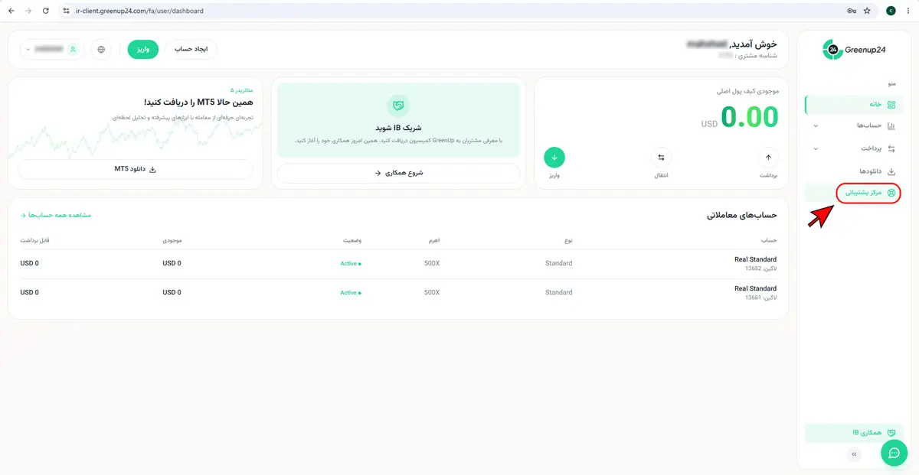Open the خانه (Home) sidebar item
Image resolution: width=919 pixels, height=475 pixels.
pyautogui.click(x=855, y=105)
